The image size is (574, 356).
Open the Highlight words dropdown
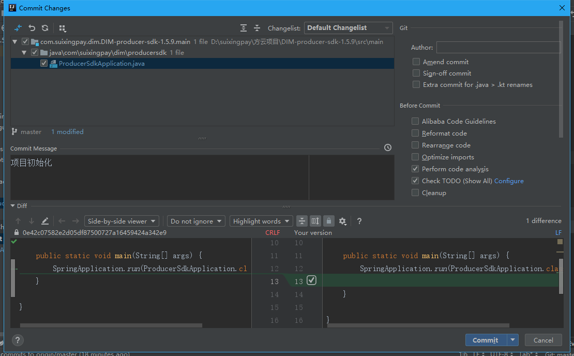[x=261, y=221]
